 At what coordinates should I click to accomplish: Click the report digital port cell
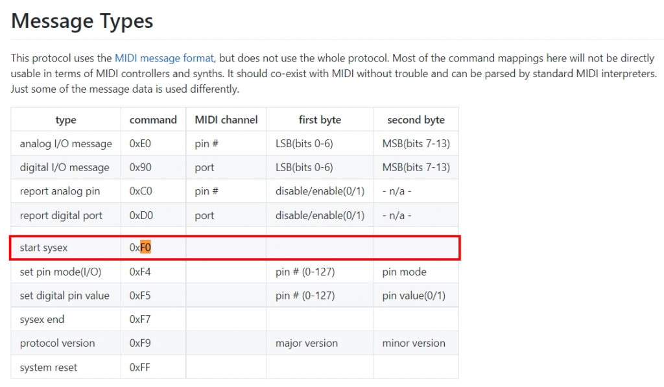pyautogui.click(x=61, y=215)
